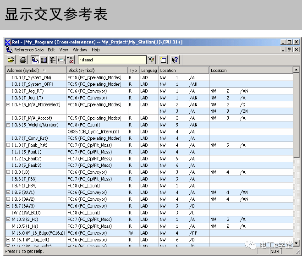Viewport: 302px width, 258px height.
Task: Show the Unused symbols view icon
Action: 61,60
